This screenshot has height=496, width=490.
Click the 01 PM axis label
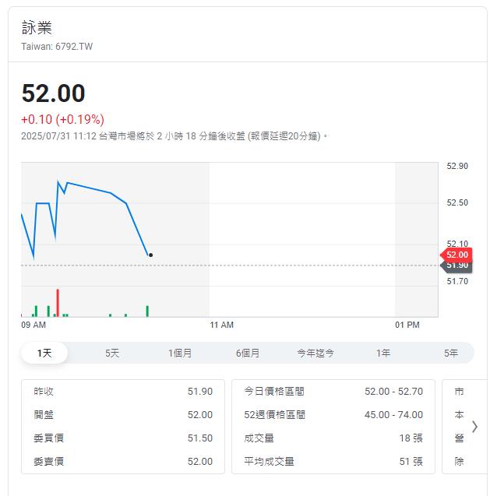407,325
